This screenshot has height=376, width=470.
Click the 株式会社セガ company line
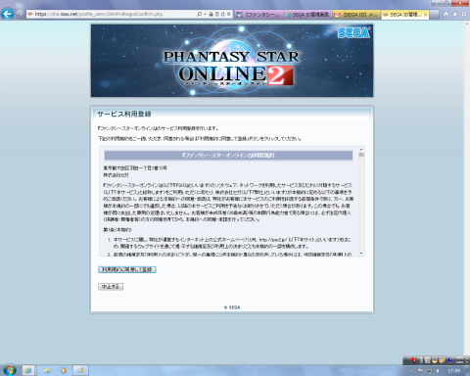(x=116, y=175)
